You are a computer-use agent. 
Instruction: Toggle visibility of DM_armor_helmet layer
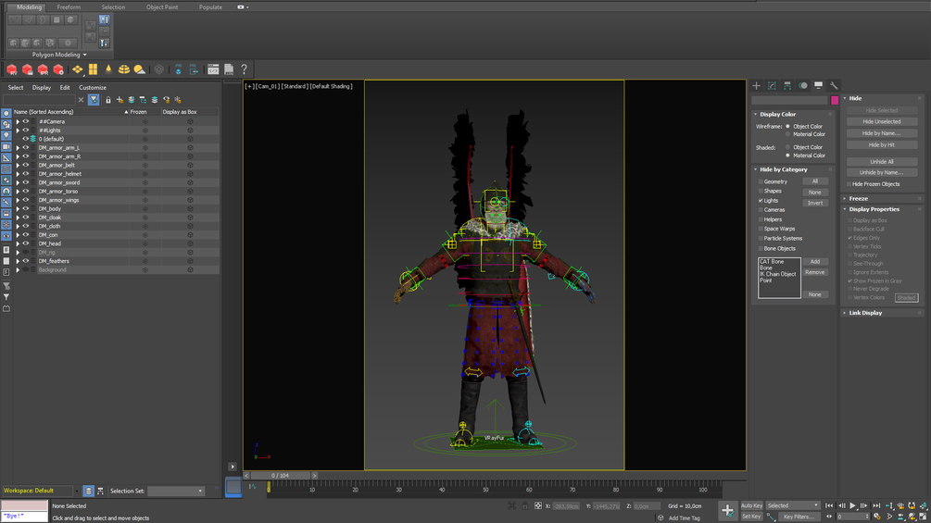point(26,174)
